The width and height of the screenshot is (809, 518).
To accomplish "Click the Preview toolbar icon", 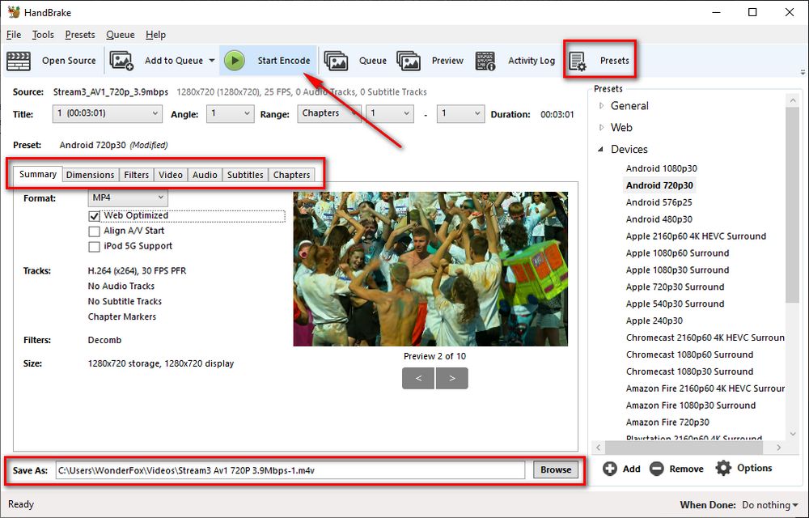I will pos(409,61).
